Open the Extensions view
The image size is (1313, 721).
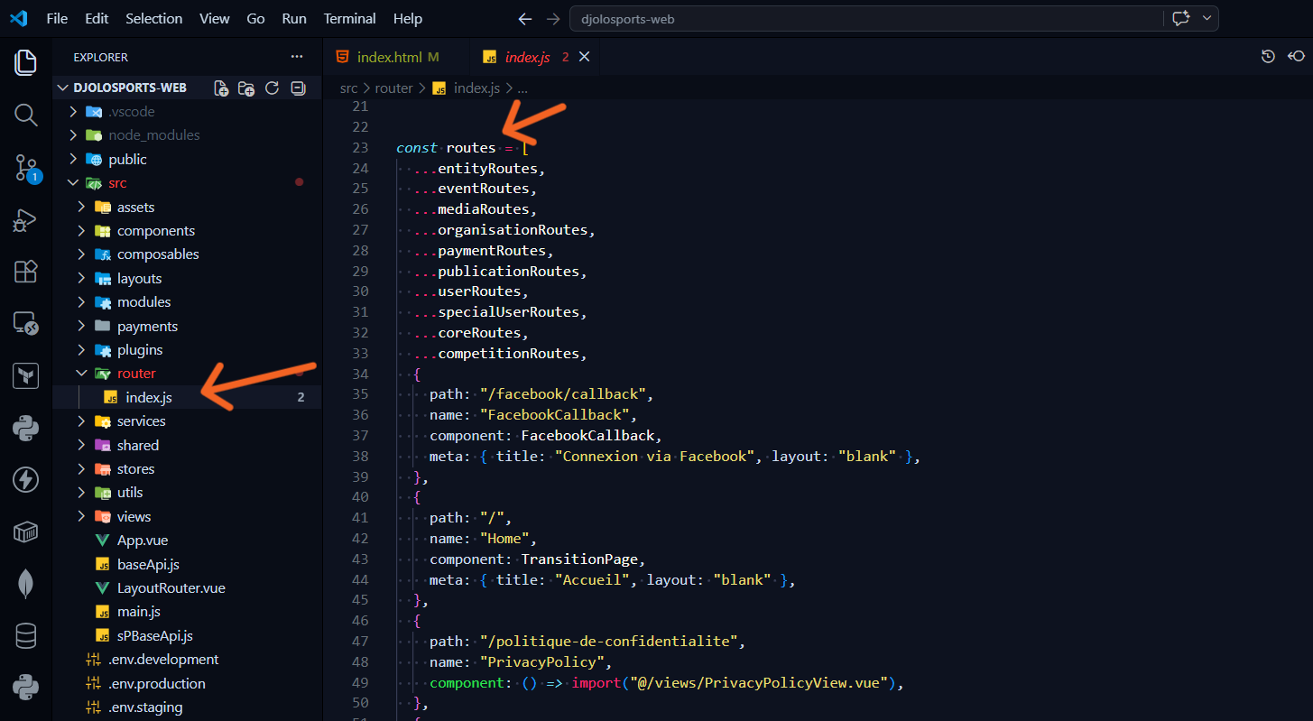pyautogui.click(x=25, y=272)
